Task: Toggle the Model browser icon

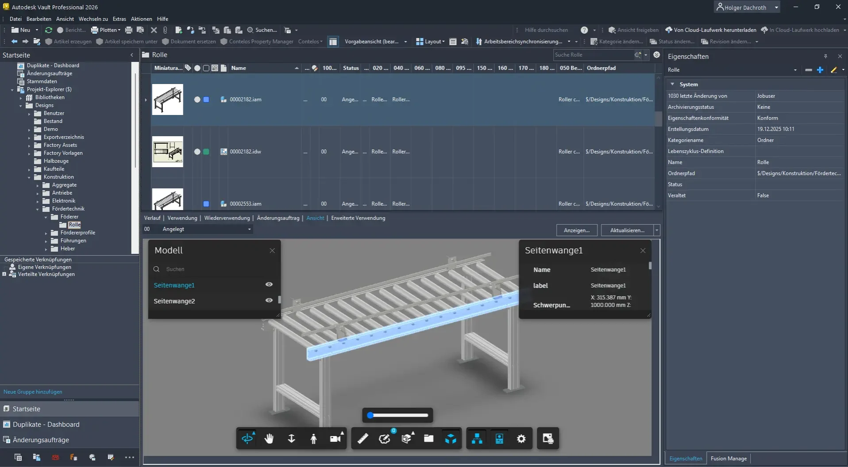Action: tap(477, 438)
